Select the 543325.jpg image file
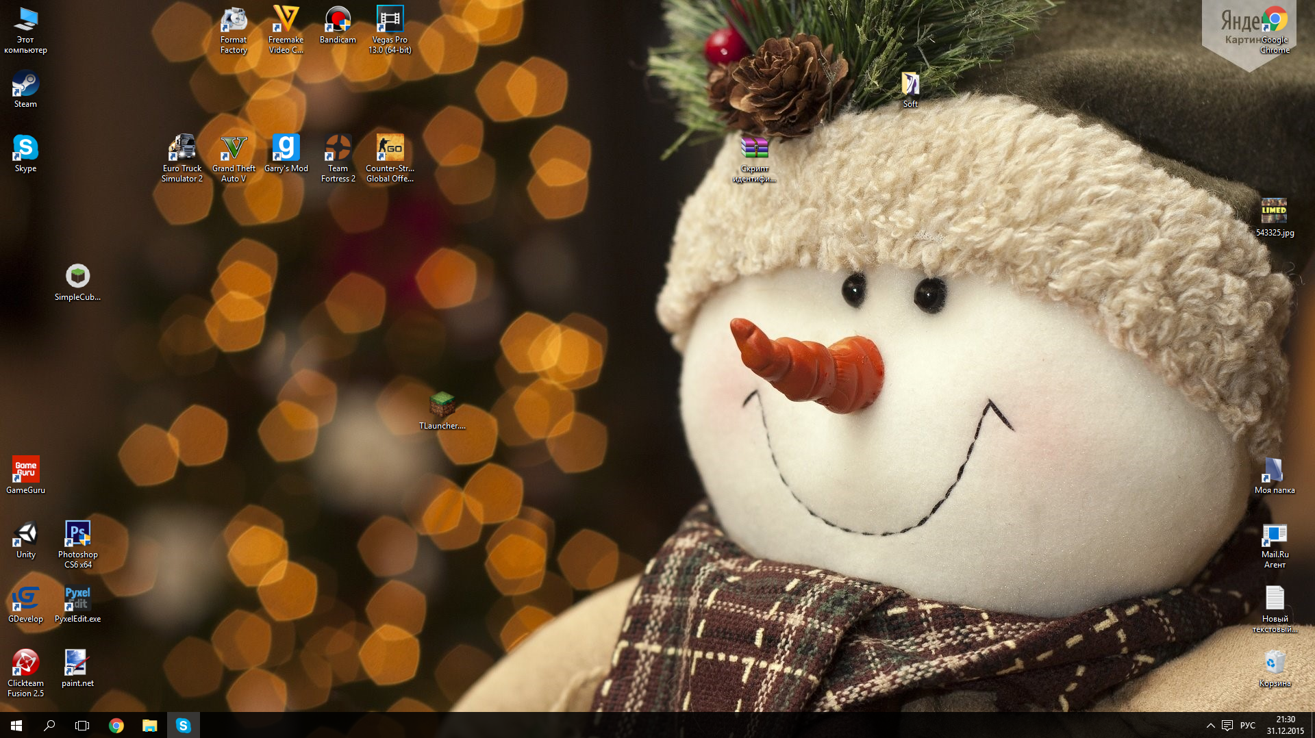The width and height of the screenshot is (1315, 738). [x=1275, y=218]
